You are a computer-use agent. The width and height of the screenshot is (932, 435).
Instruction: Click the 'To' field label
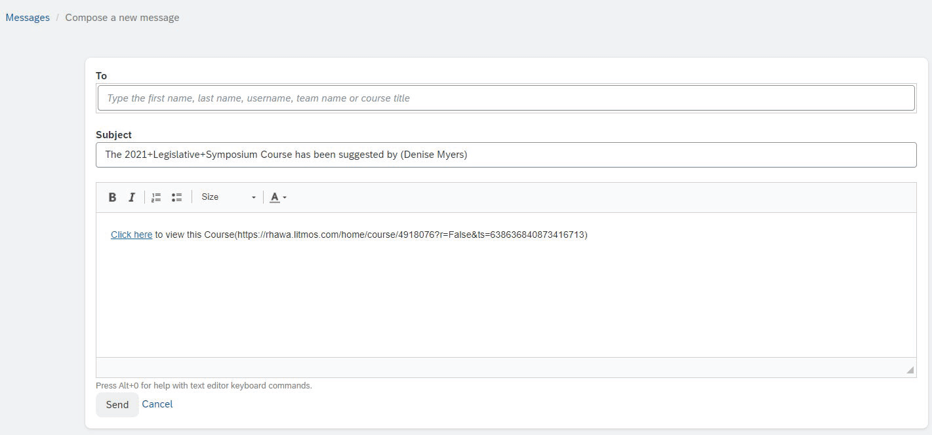point(101,76)
